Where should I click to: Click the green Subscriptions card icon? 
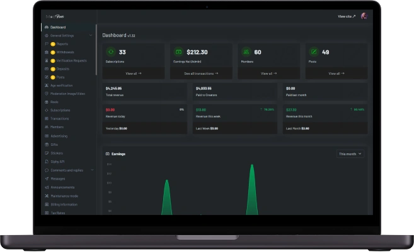point(111,52)
